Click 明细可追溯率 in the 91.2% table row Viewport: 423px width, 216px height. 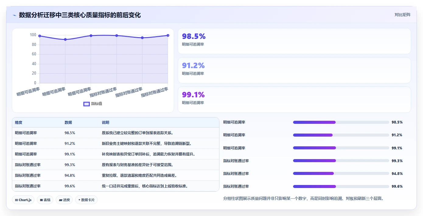(26, 144)
